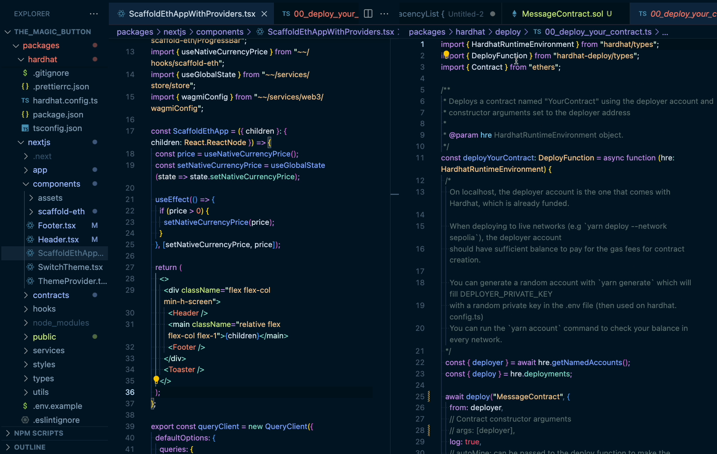Viewport: 717px width, 454px height.
Task: Expand the scaffold-eth folder
Action: coord(31,212)
